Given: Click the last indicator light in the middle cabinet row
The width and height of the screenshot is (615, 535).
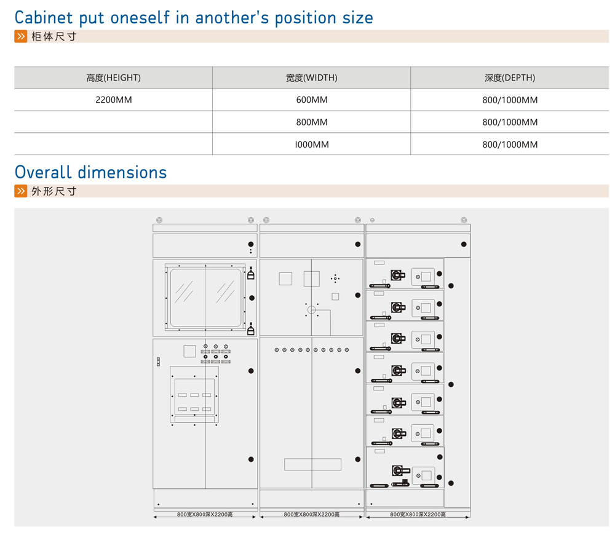Looking at the screenshot, I should (x=346, y=350).
